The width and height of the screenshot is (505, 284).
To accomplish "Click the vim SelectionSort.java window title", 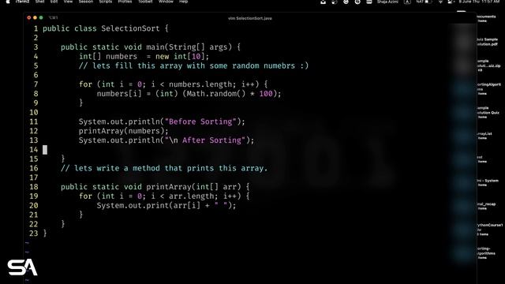I will pyautogui.click(x=249, y=18).
